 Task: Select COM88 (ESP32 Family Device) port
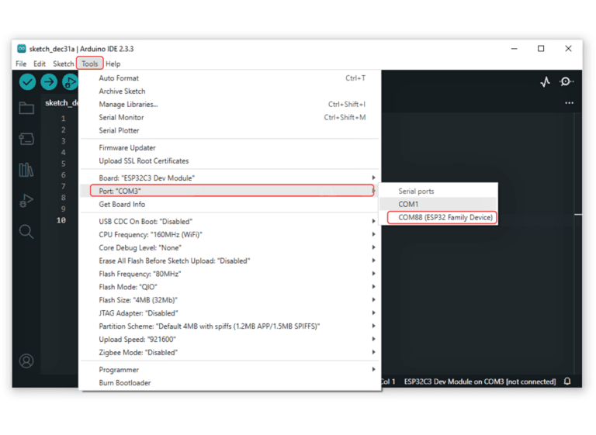(x=445, y=218)
